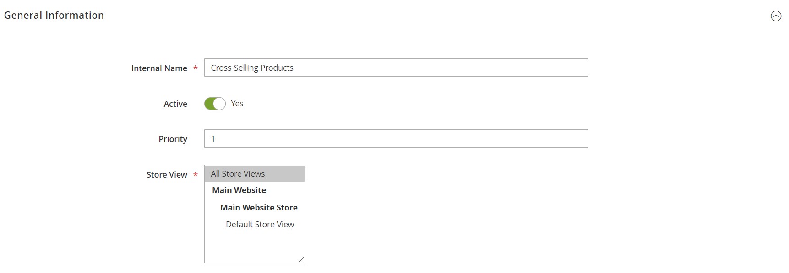Turn off the Active toggle switch
789x273 pixels.
tap(215, 104)
